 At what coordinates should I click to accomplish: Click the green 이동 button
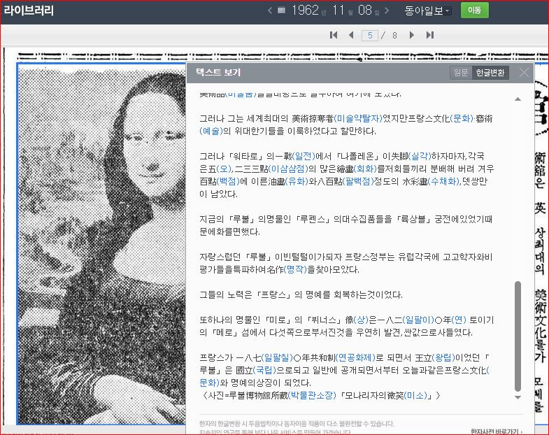pos(474,10)
